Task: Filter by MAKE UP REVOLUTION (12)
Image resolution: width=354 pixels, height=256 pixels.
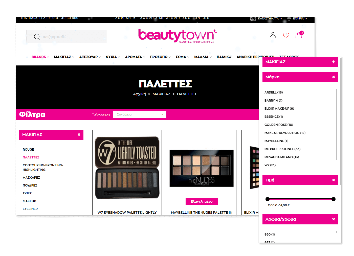Action: pos(285,133)
